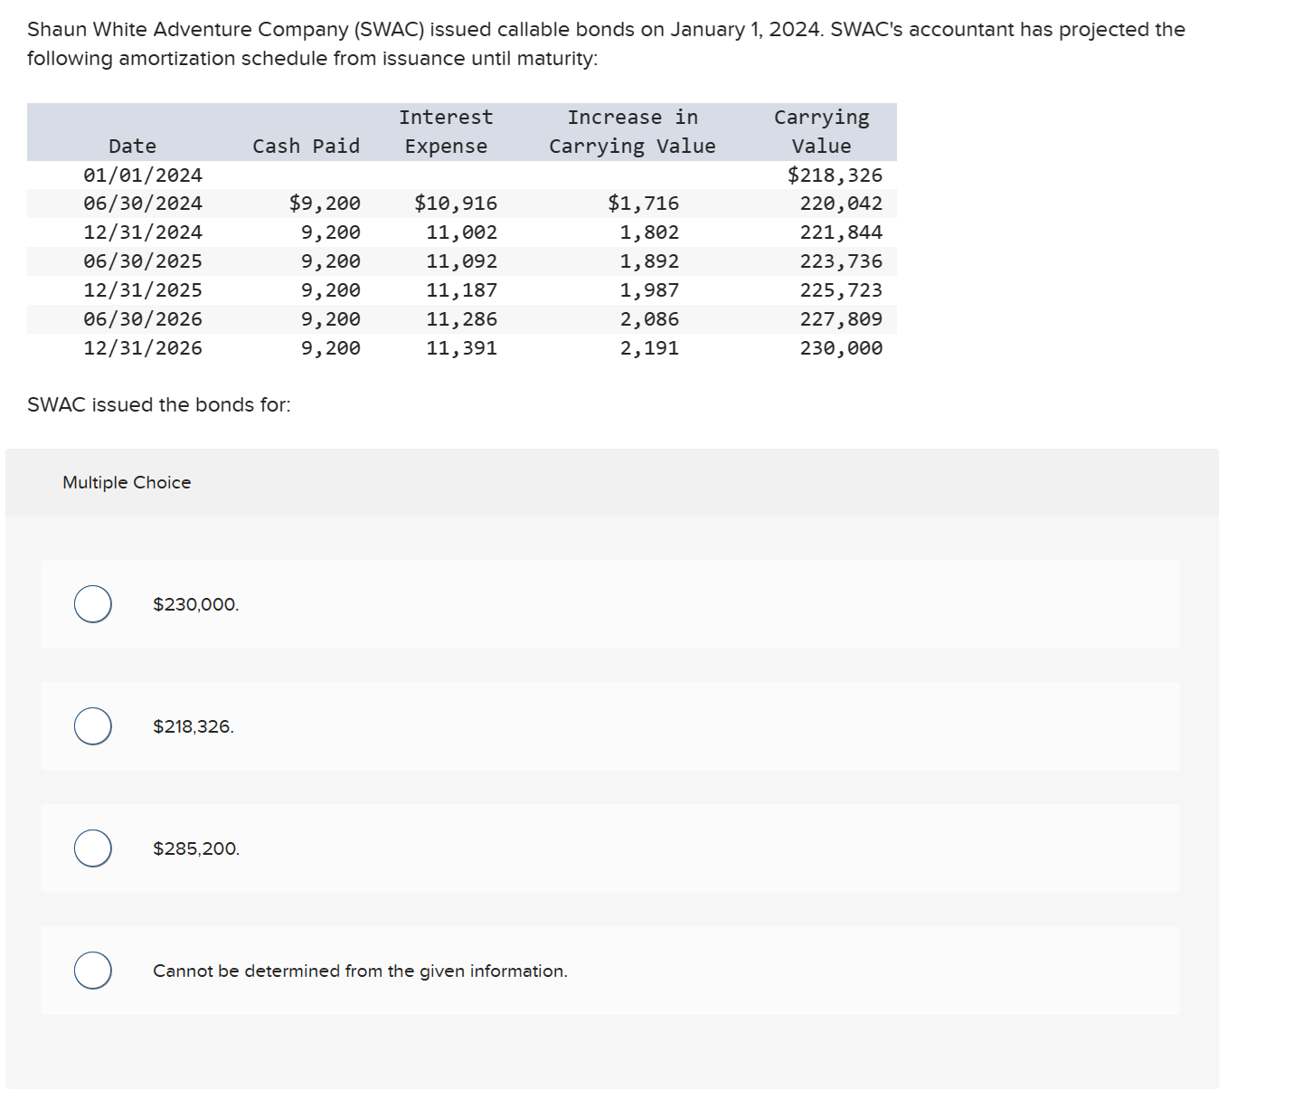The width and height of the screenshot is (1303, 1109).
Task: Select the $285,200 answer radio button
Action: point(91,848)
